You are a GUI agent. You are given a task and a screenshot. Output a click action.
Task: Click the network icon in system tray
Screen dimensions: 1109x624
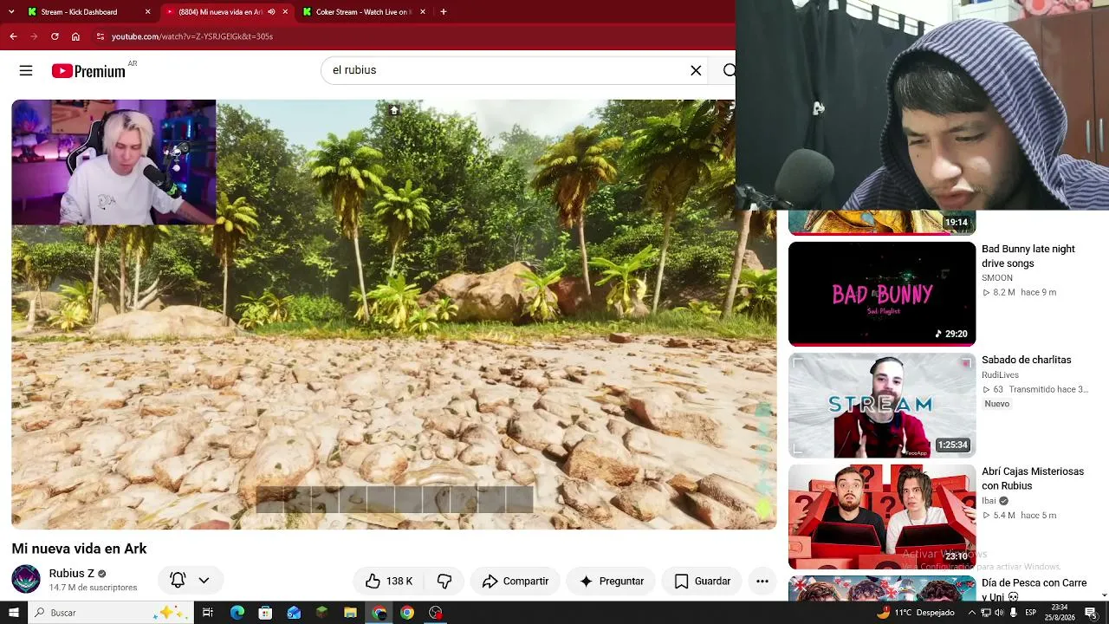(985, 613)
